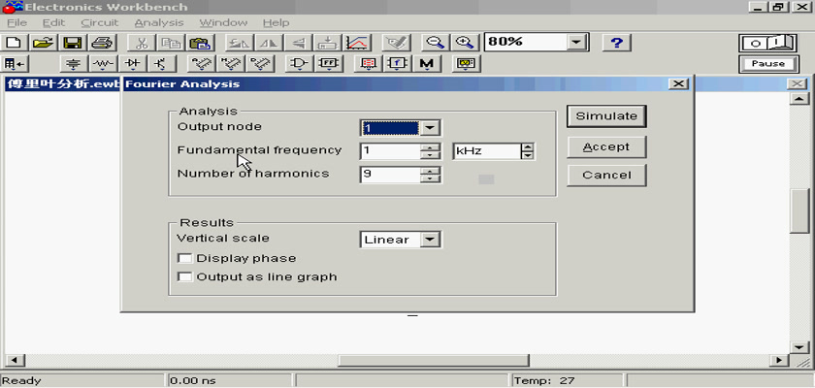Open the Sources parts bin icon
The width and height of the screenshot is (815, 388).
pos(74,64)
